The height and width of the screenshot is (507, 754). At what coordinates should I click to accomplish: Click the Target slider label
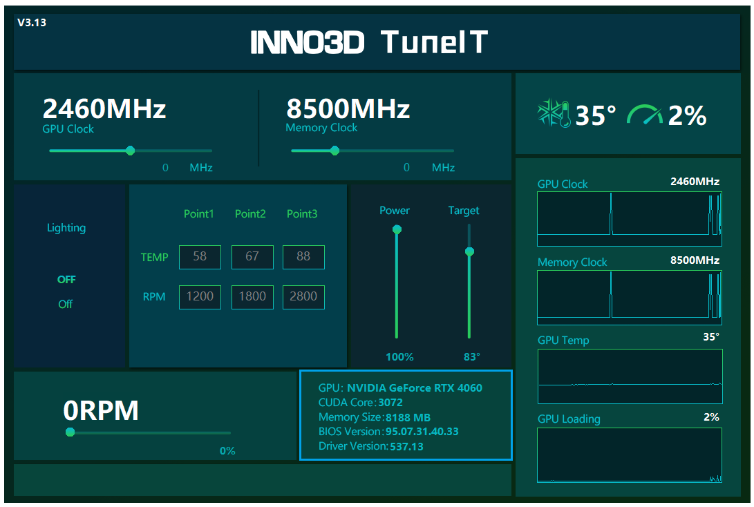(464, 211)
